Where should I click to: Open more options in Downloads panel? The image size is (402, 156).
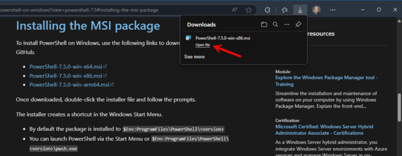[287, 25]
